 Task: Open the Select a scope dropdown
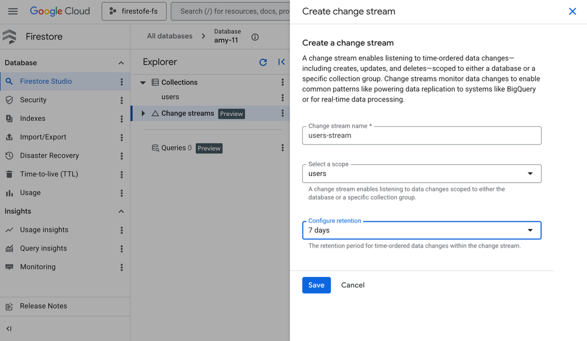(x=421, y=174)
